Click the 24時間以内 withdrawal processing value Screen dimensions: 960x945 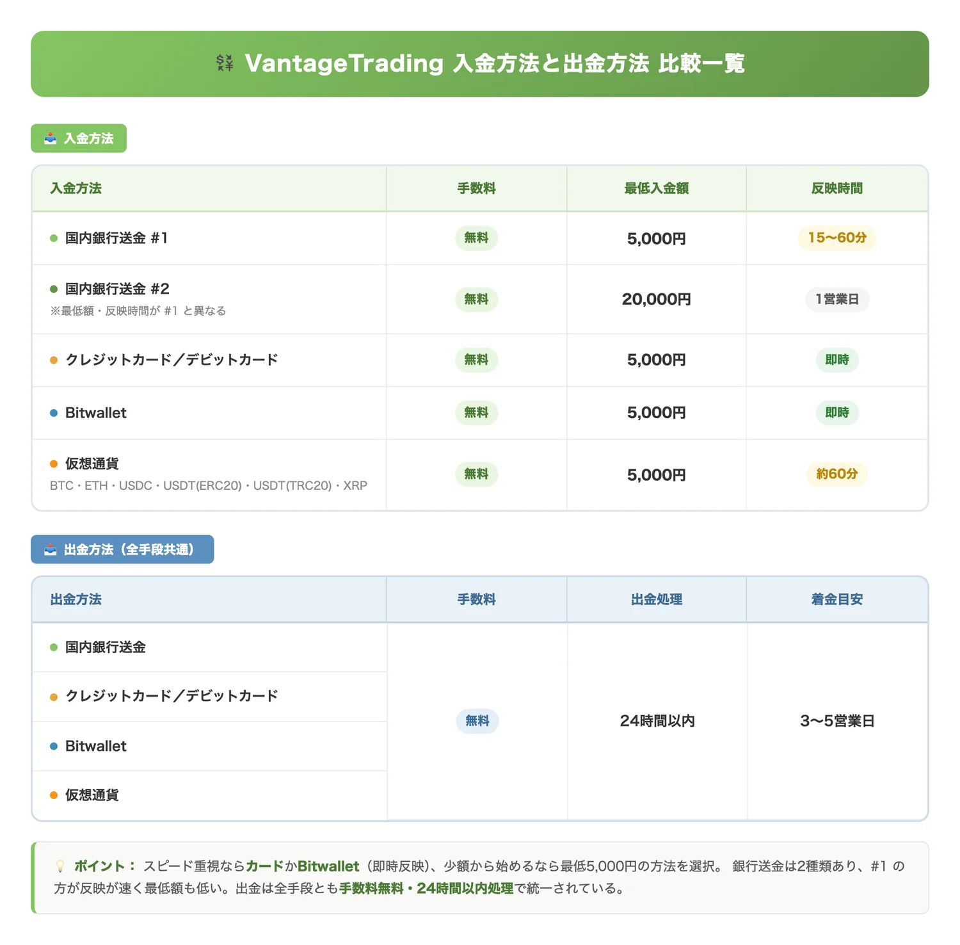(x=657, y=721)
